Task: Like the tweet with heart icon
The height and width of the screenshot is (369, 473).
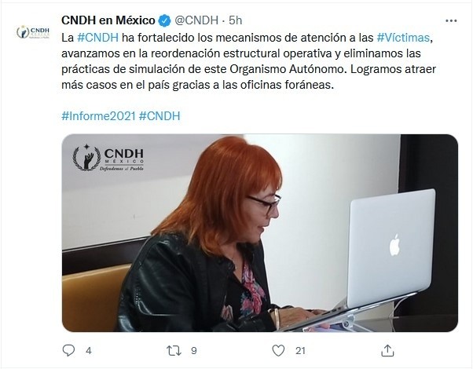Action: pyautogui.click(x=278, y=351)
